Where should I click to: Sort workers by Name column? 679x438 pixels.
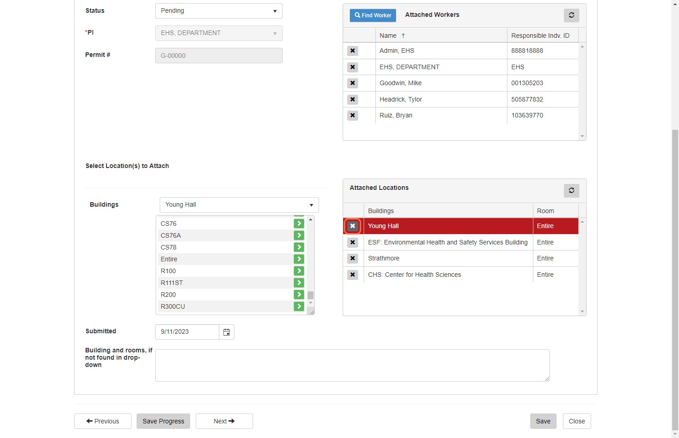441,36
